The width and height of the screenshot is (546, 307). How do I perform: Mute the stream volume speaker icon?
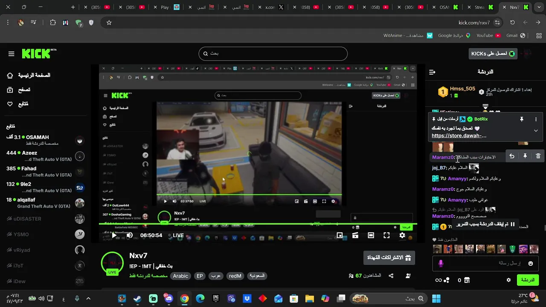[x=130, y=235]
